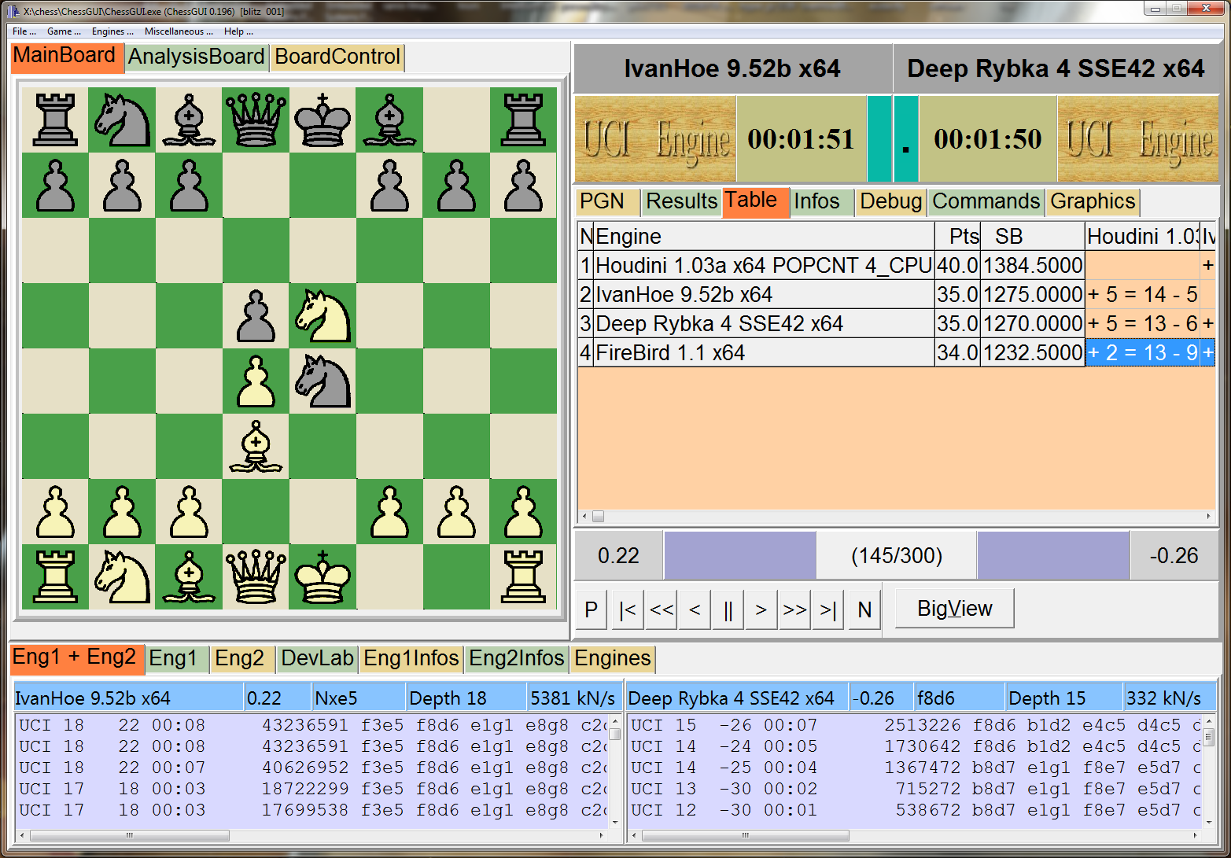Click IvanHoe clock showing 00:01:51
Viewport: 1231px width, 858px height.
[801, 139]
